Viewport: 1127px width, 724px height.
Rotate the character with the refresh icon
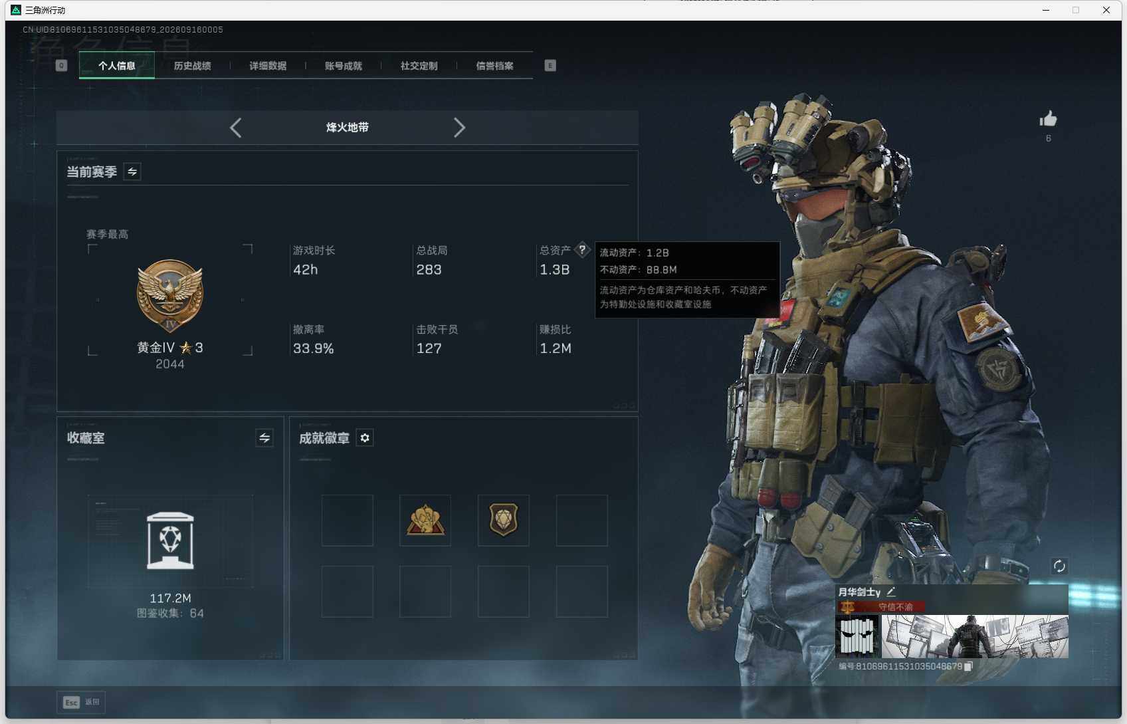pyautogui.click(x=1059, y=566)
